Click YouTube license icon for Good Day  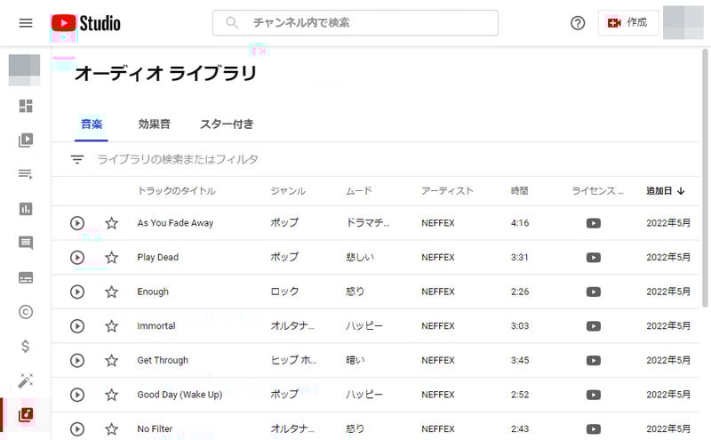pos(594,395)
